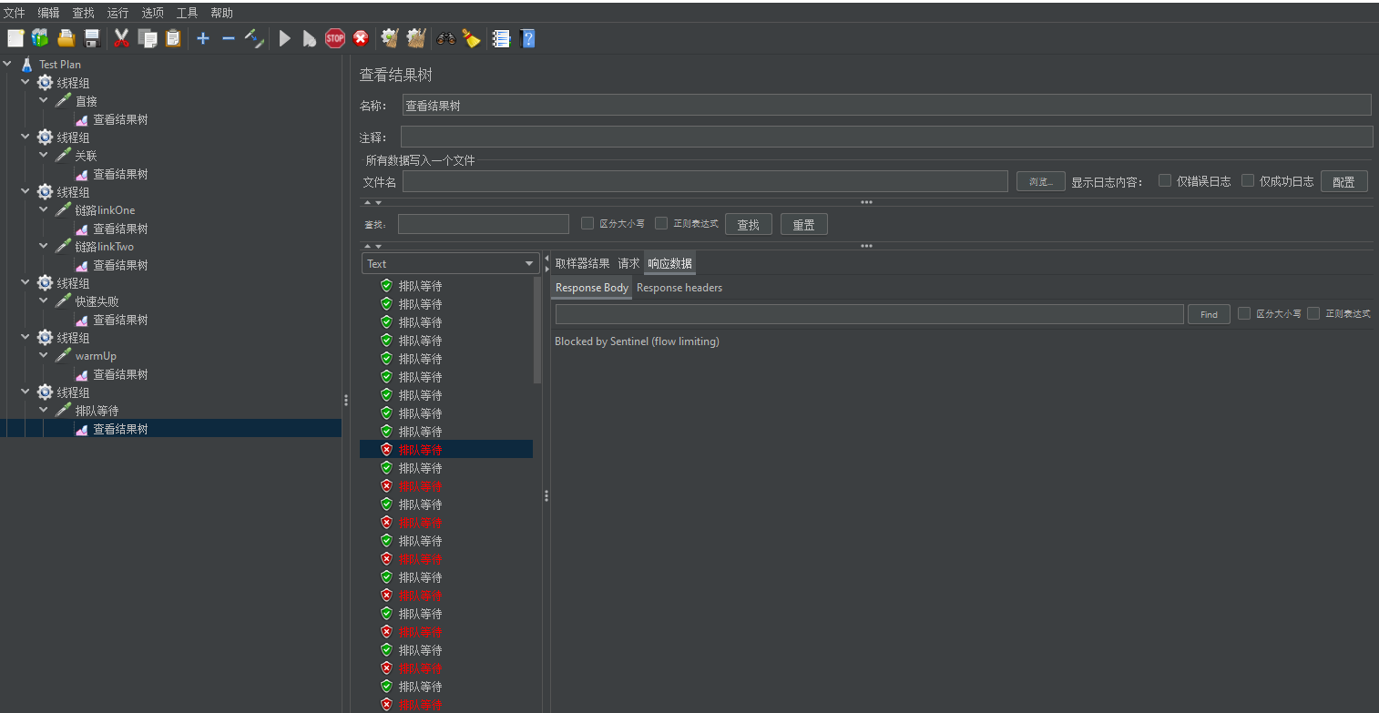Click the Cut scissors icon
The width and height of the screenshot is (1379, 713).
tap(121, 38)
